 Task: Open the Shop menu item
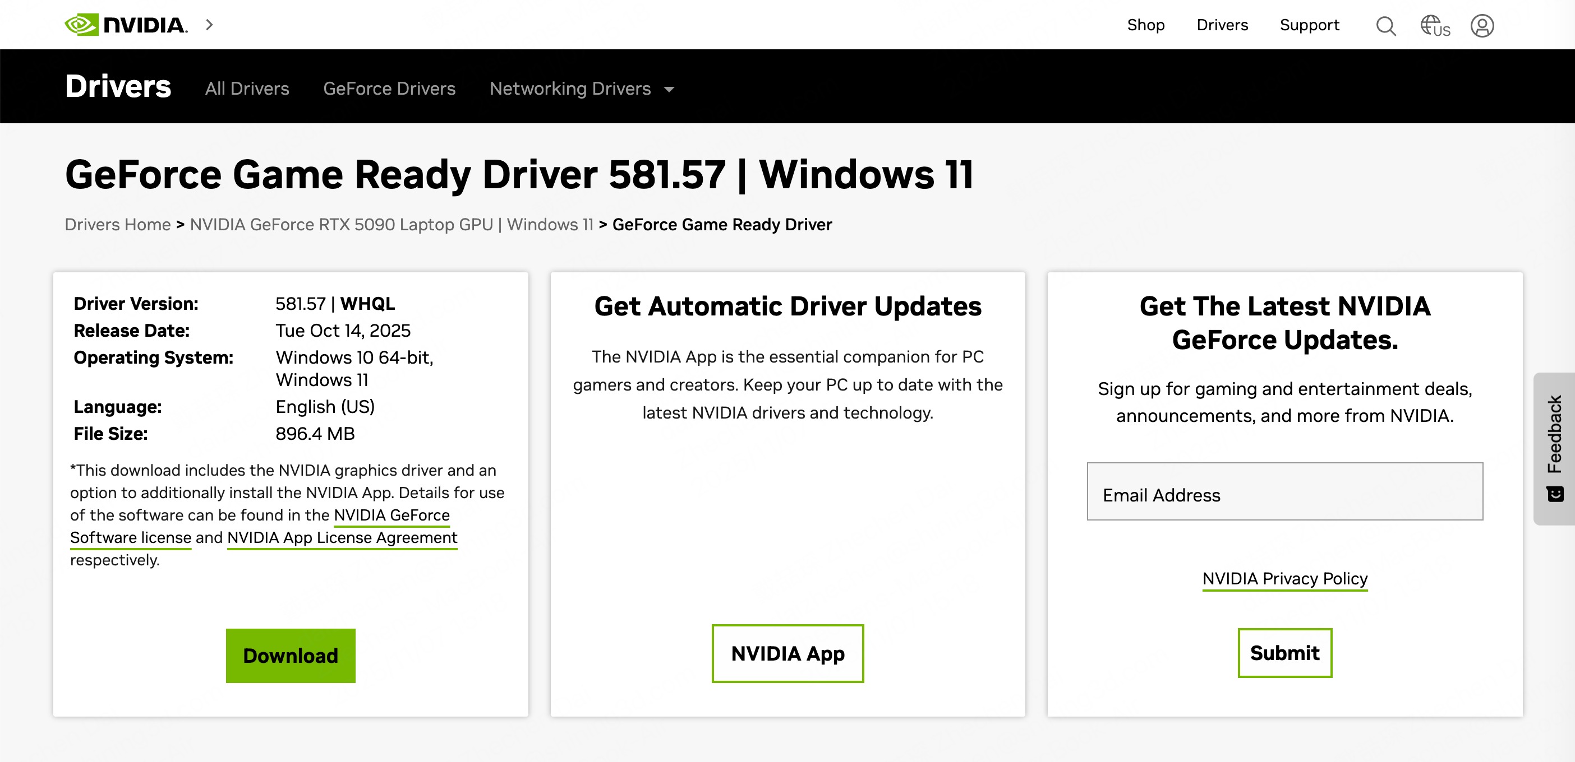(1145, 25)
